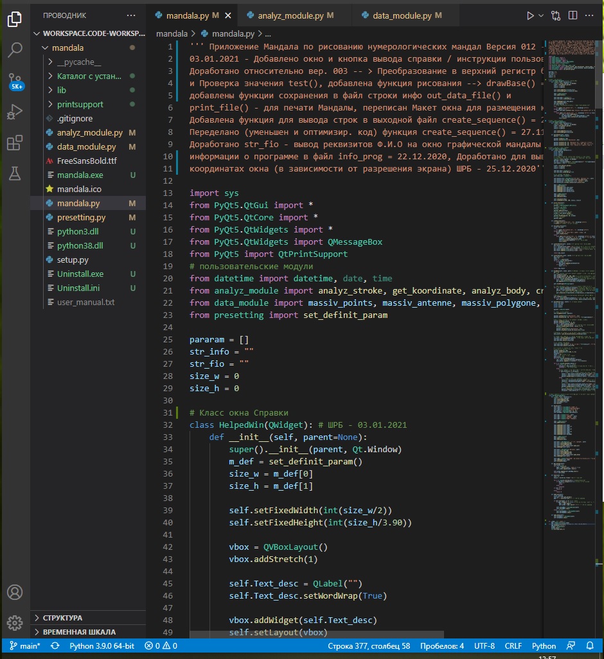The image size is (604, 659).
Task: Open presetting.py in the file tree
Action: pyautogui.click(x=81, y=217)
